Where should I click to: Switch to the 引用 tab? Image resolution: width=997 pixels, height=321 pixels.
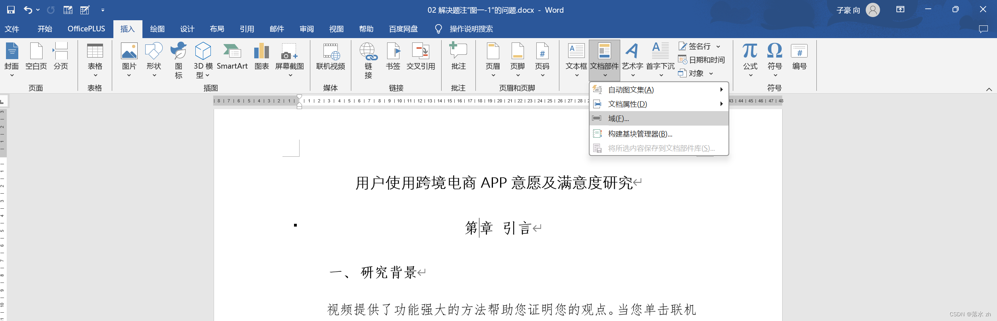click(247, 29)
